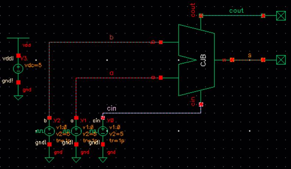Screen dimensions: 291x169
Task: Click the wire terminal next to s pin
Action: pos(263,60)
